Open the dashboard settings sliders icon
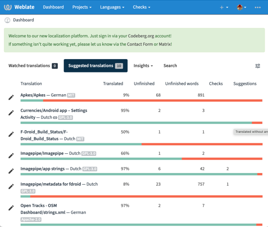 [x=258, y=66]
